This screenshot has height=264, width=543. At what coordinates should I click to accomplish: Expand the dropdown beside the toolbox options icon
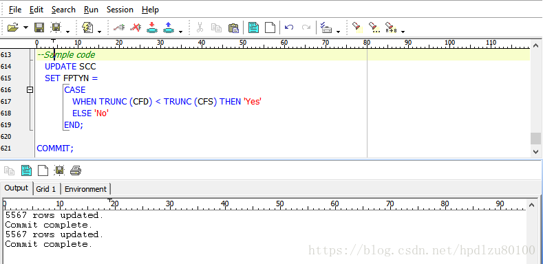pyautogui.click(x=339, y=32)
